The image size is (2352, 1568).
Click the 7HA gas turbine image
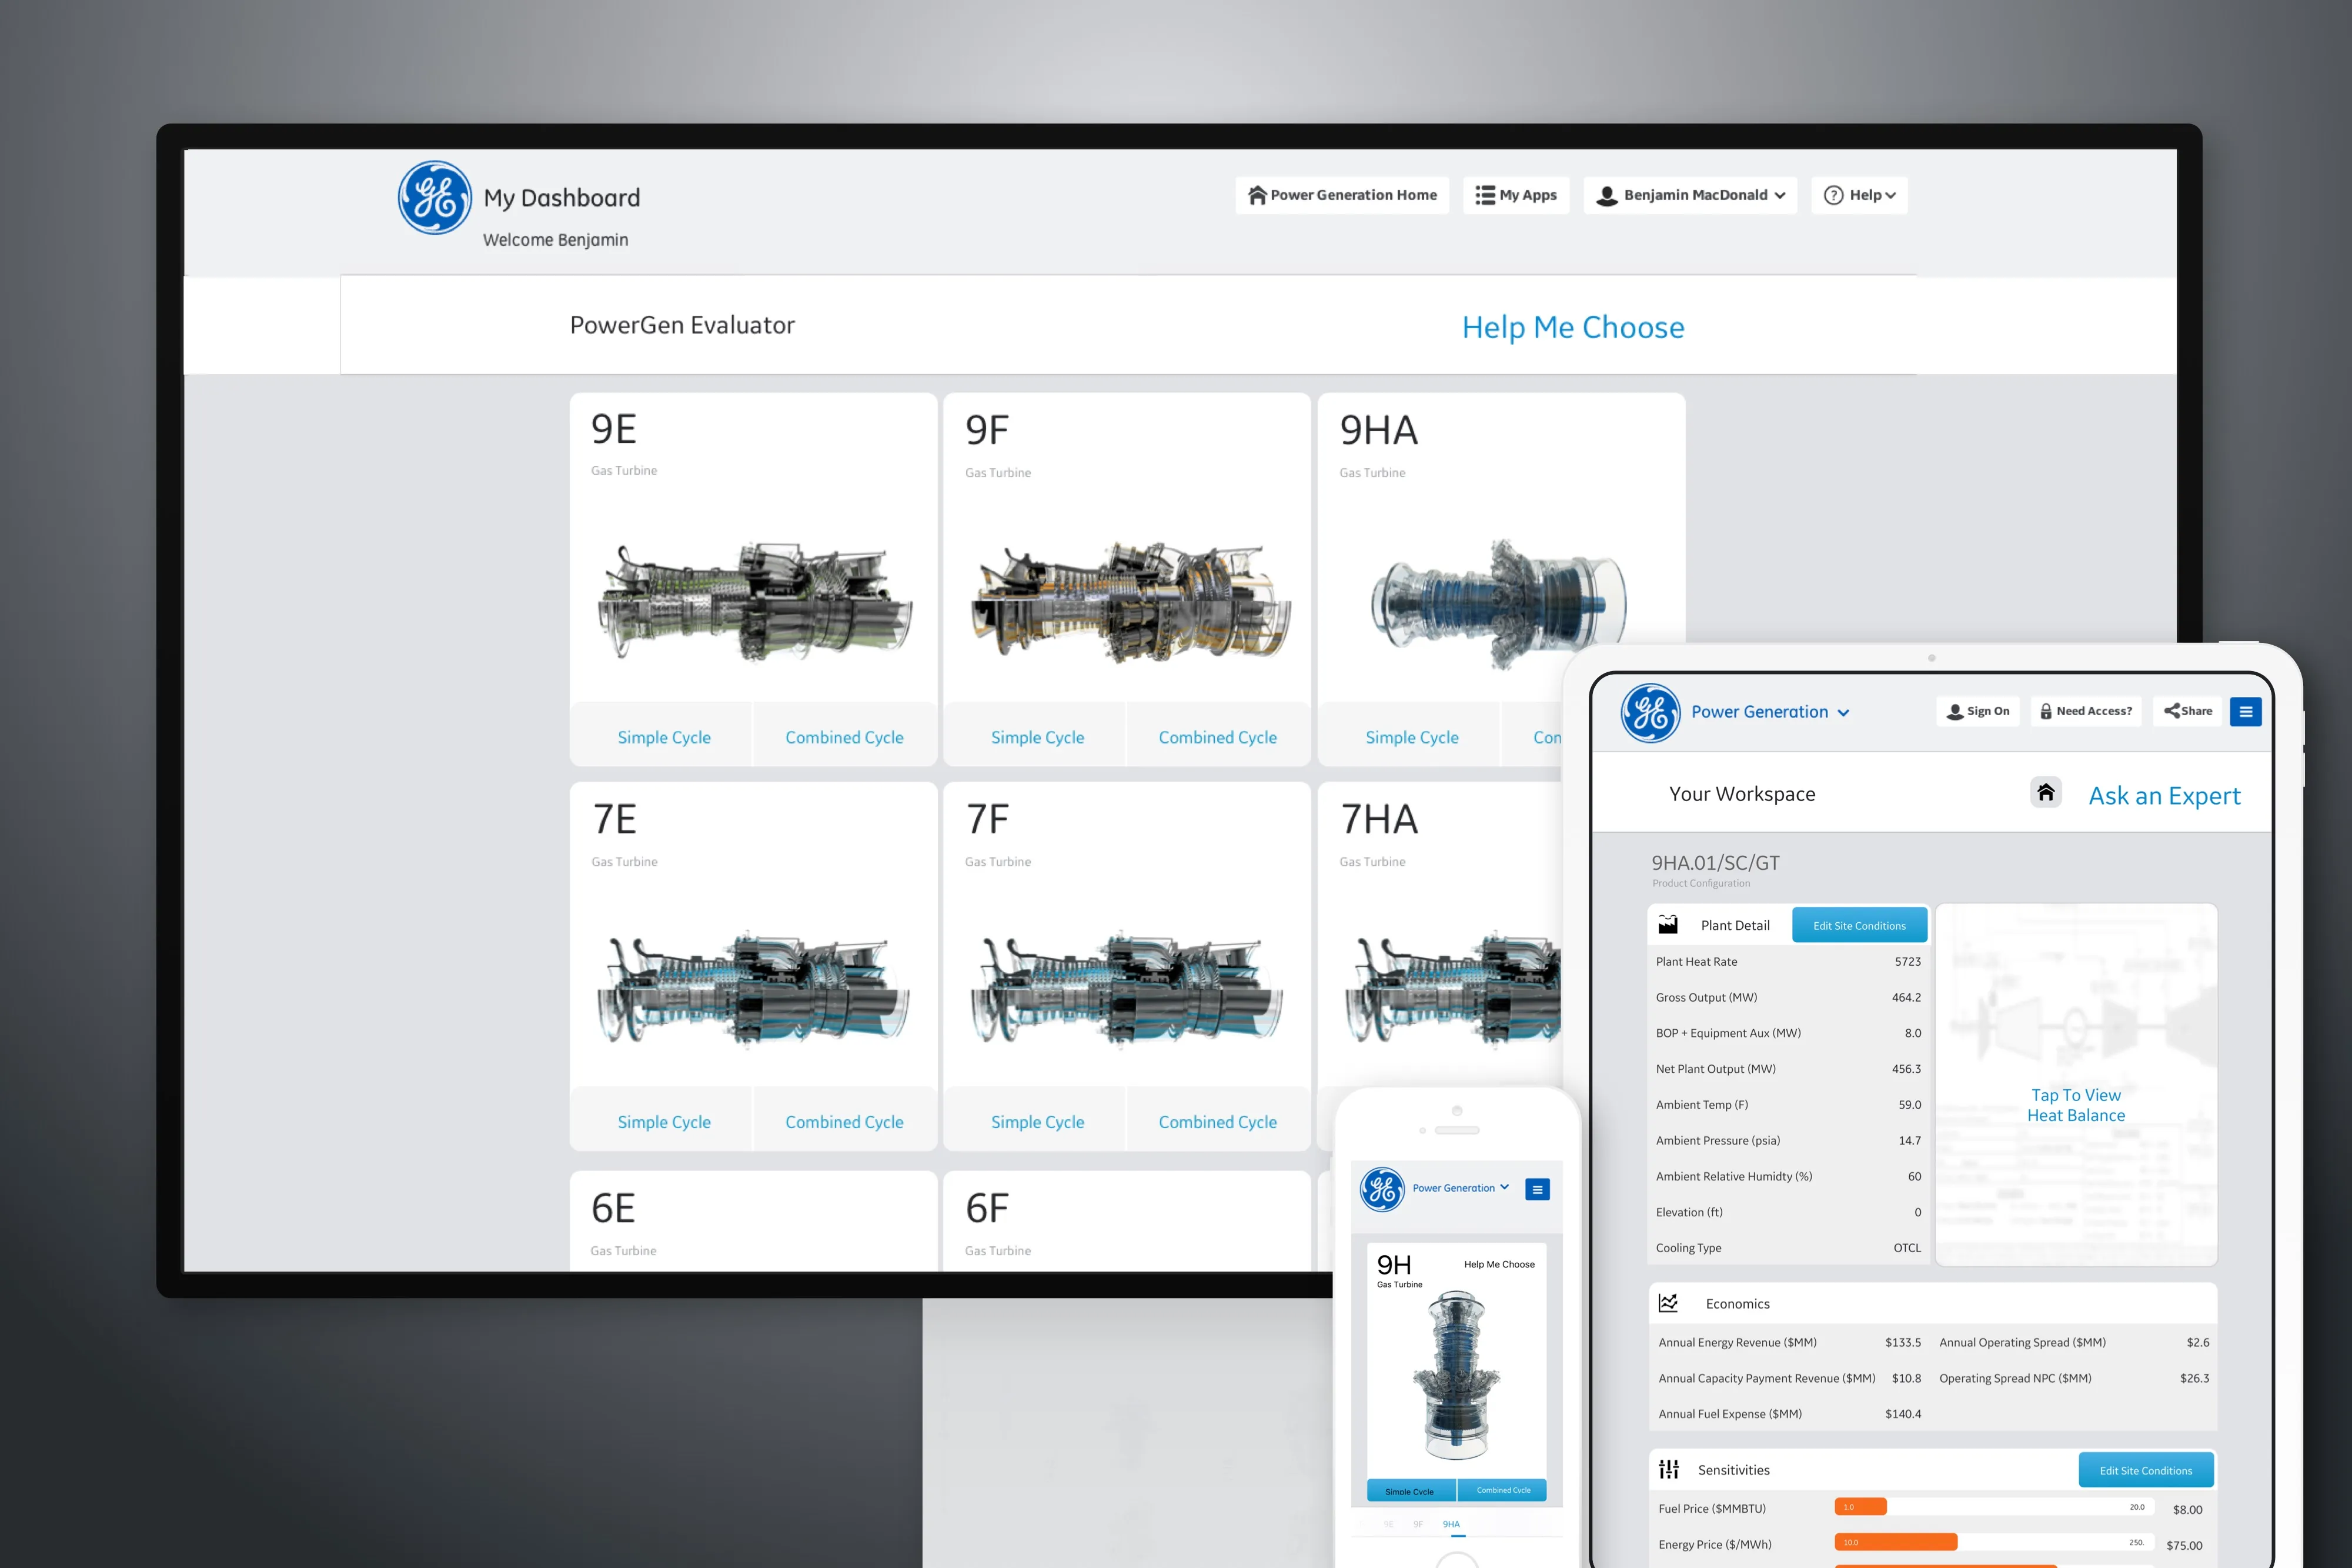click(x=1452, y=989)
